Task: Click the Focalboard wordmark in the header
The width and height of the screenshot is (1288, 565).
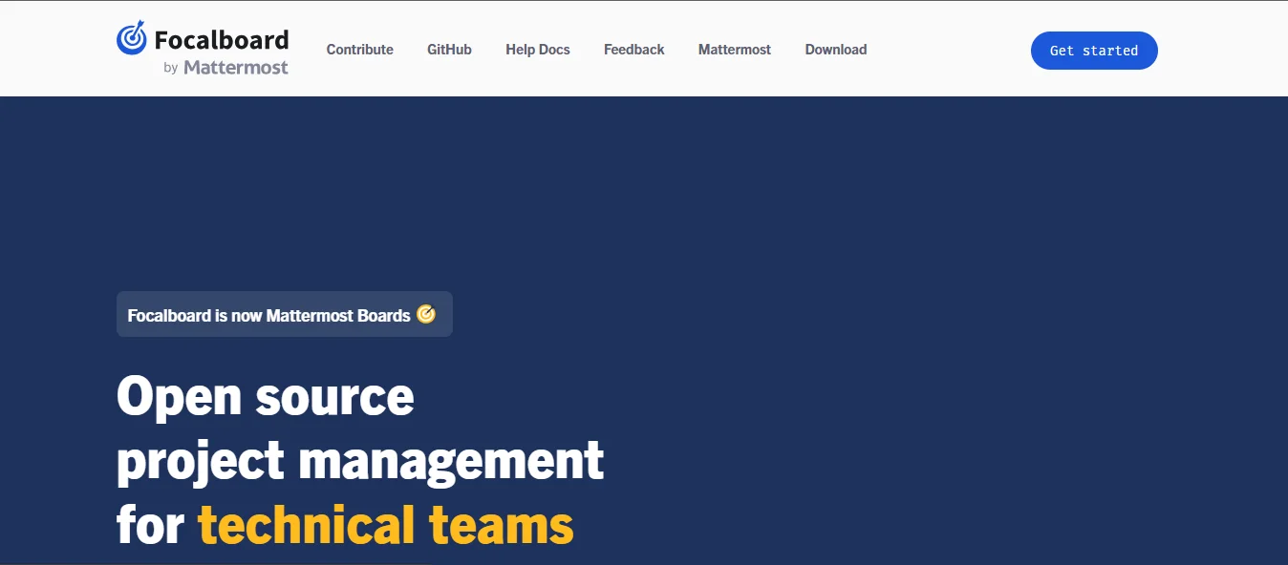Action: [x=221, y=40]
